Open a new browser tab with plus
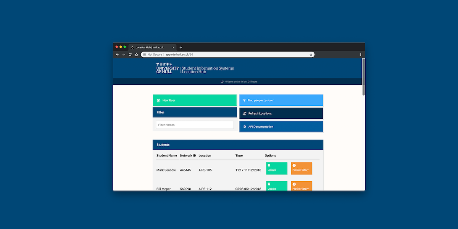This screenshot has height=229, width=458. [181, 47]
